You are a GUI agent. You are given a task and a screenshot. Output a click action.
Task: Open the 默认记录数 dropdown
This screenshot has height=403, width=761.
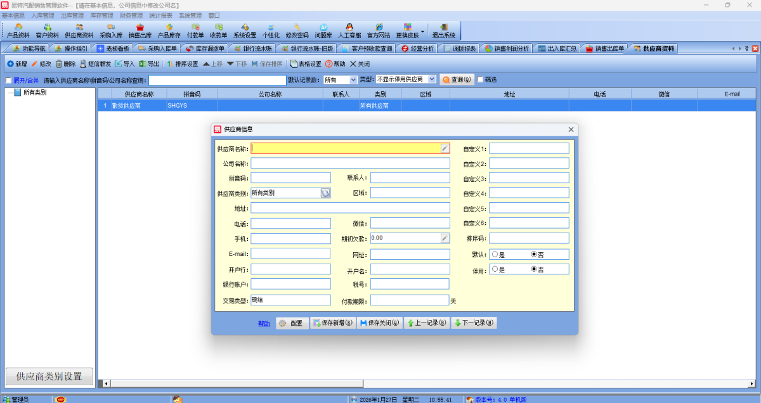coord(353,80)
